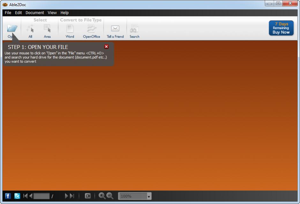This screenshot has height=204, width=300.
Task: Expand the 100% zoom dropdown arrow
Action: 149,196
